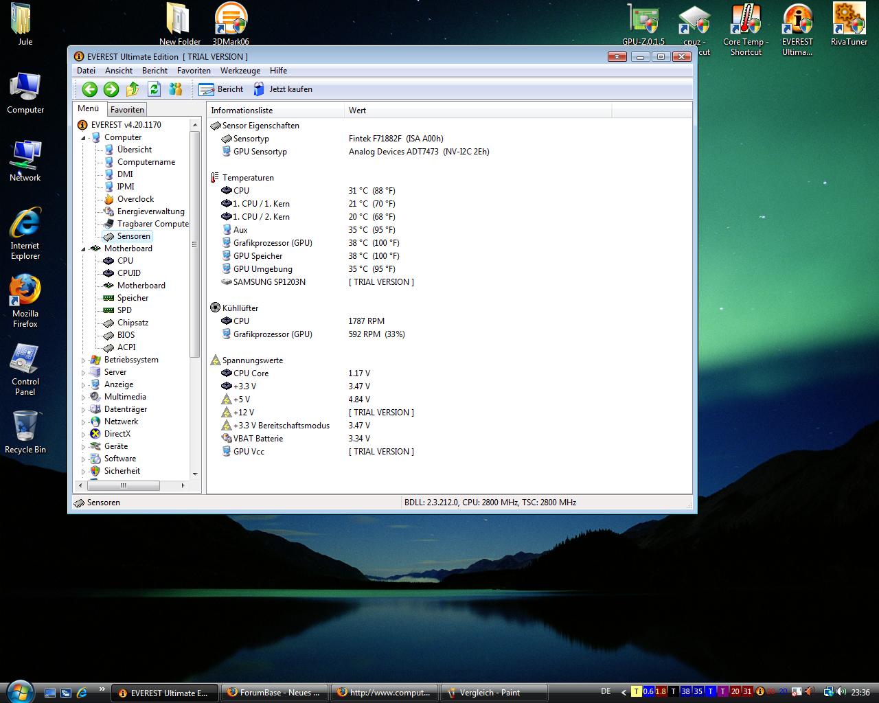Click the taskbar clock showing 23:36
Screen dimensions: 879x703
tap(860, 693)
